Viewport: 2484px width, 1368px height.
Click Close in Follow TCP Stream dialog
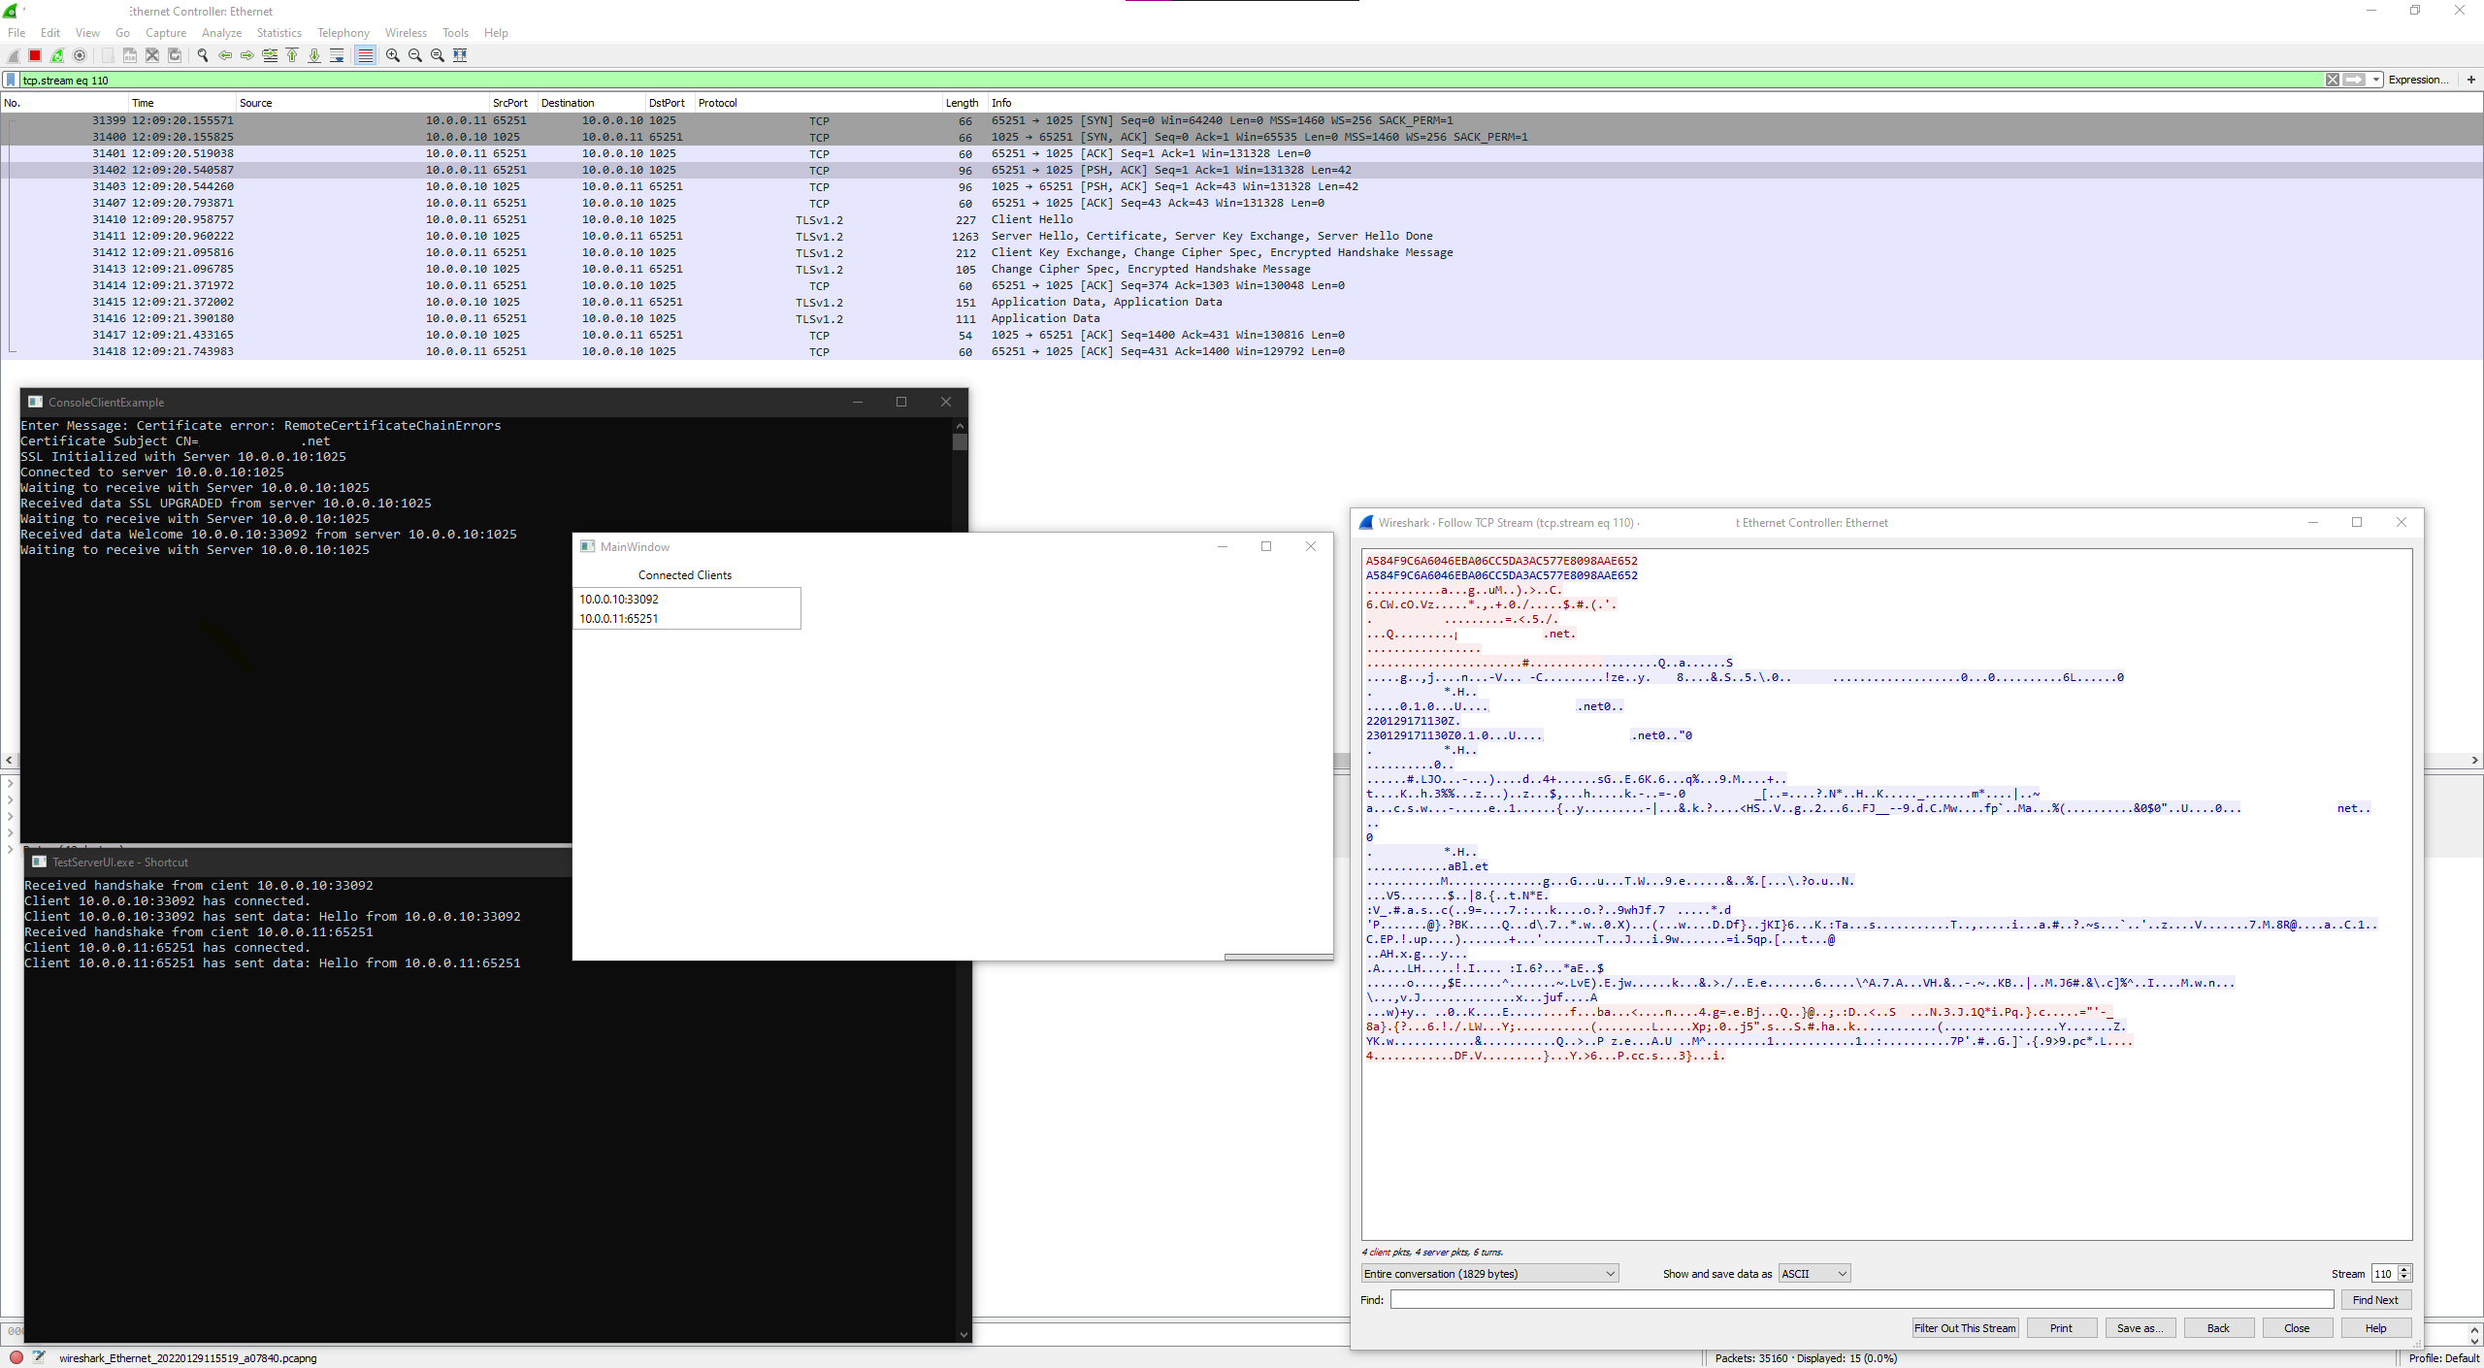(x=2297, y=1328)
